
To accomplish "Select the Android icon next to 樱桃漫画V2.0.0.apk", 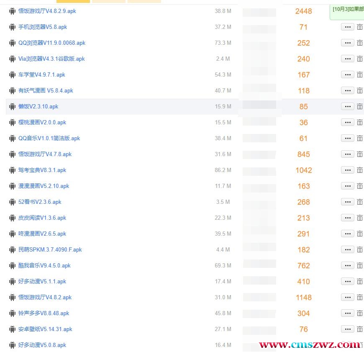I will tap(12, 123).
